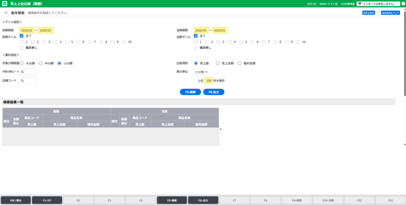The height and width of the screenshot is (205, 406).
Task: Select the 大分類 radio button
Action: pos(22,63)
